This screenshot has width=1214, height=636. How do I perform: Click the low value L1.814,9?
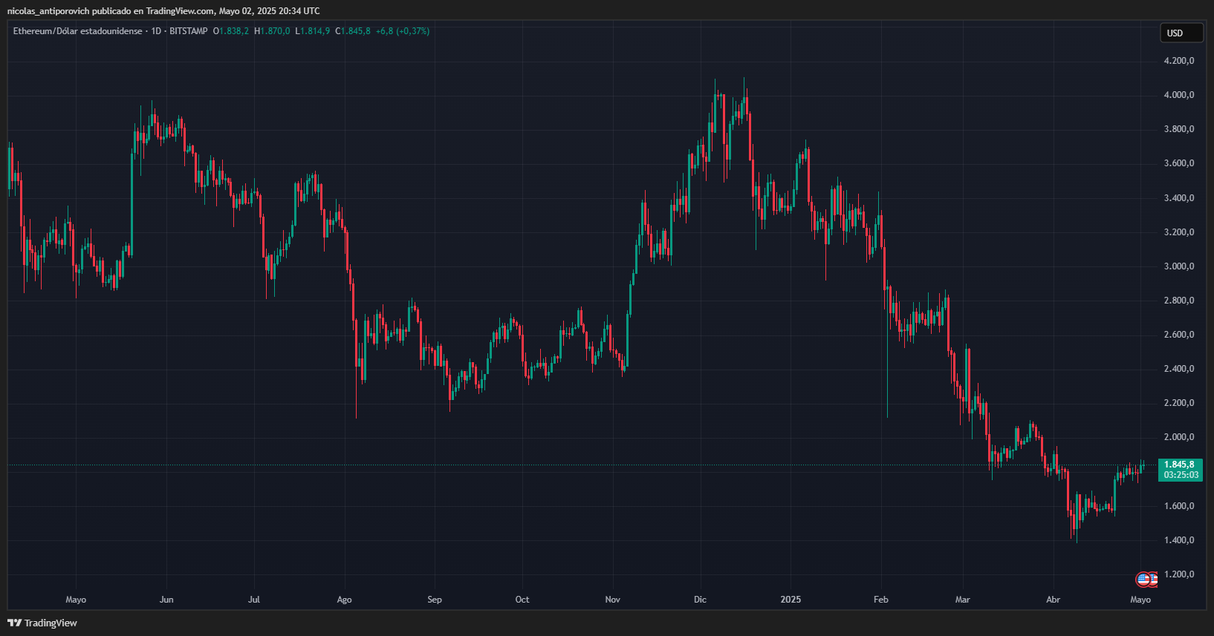pyautogui.click(x=313, y=31)
